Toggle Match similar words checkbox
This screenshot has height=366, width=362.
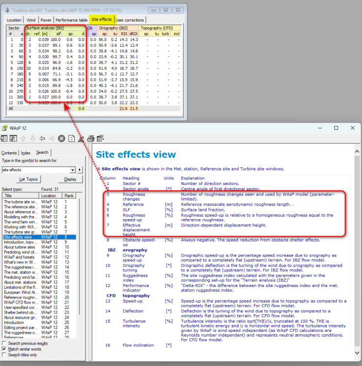point(4,349)
